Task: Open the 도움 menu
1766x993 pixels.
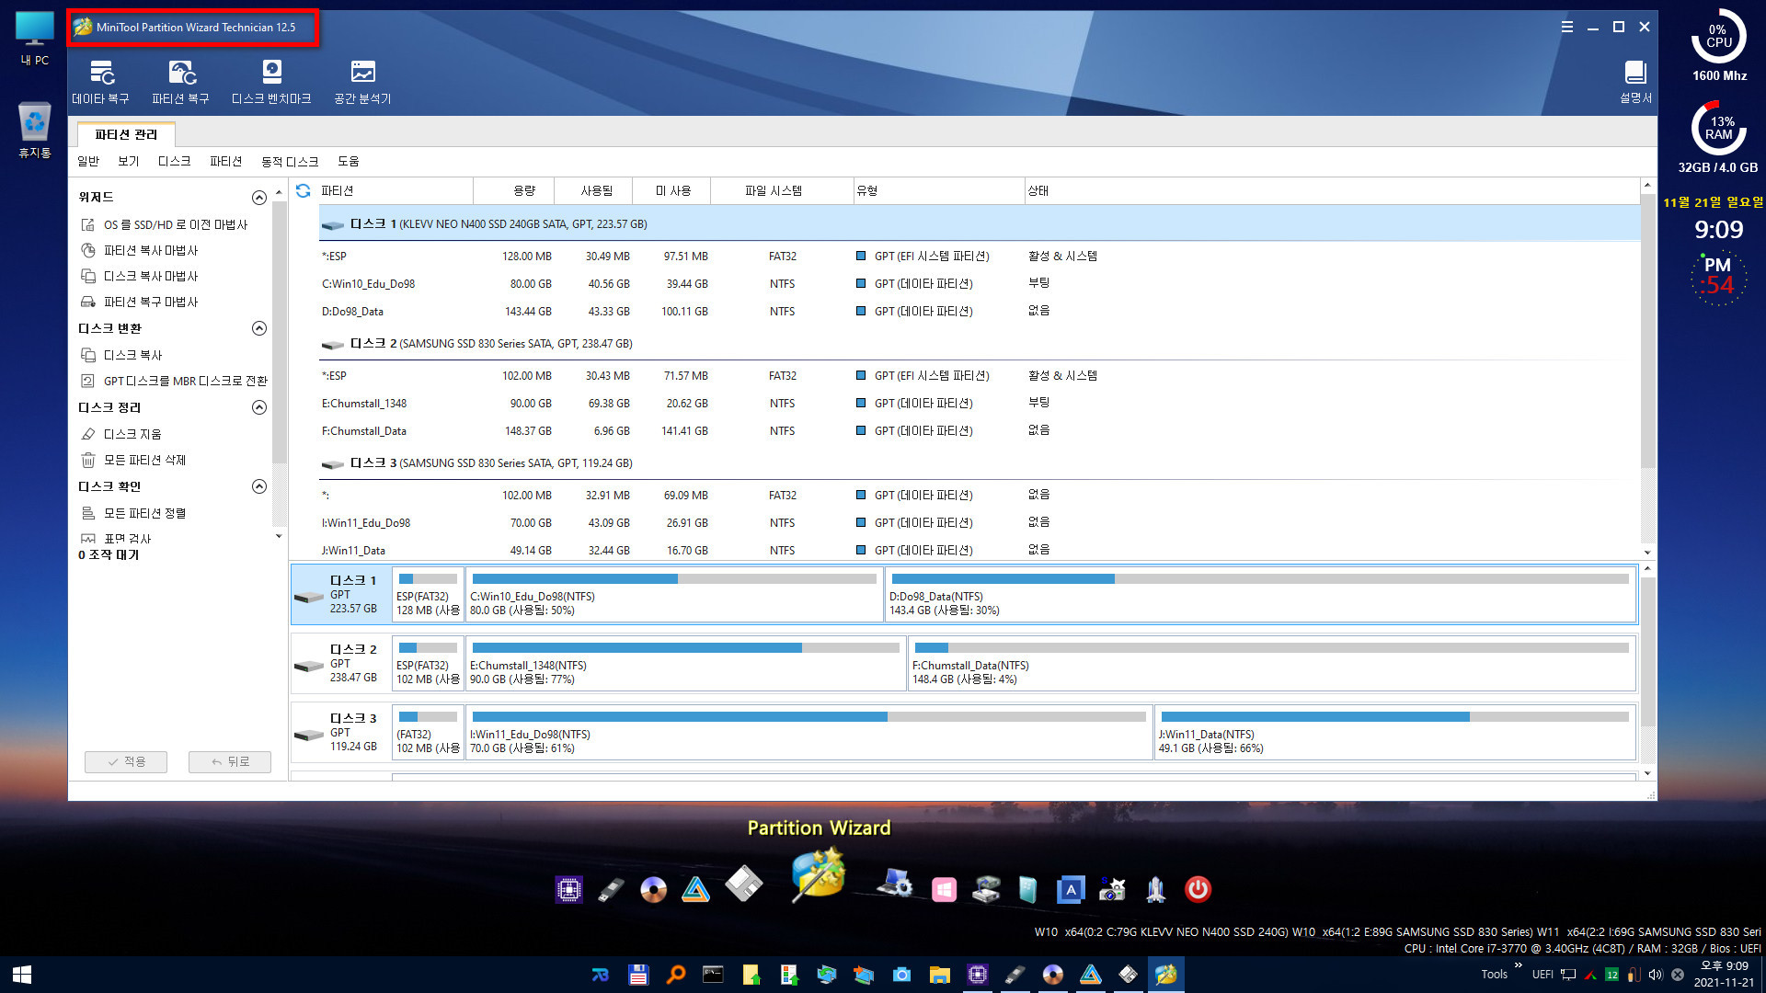Action: coord(349,162)
